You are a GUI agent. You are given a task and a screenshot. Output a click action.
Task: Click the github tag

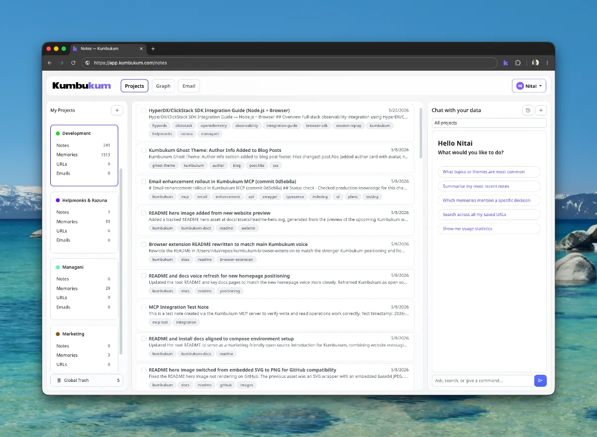(x=226, y=385)
